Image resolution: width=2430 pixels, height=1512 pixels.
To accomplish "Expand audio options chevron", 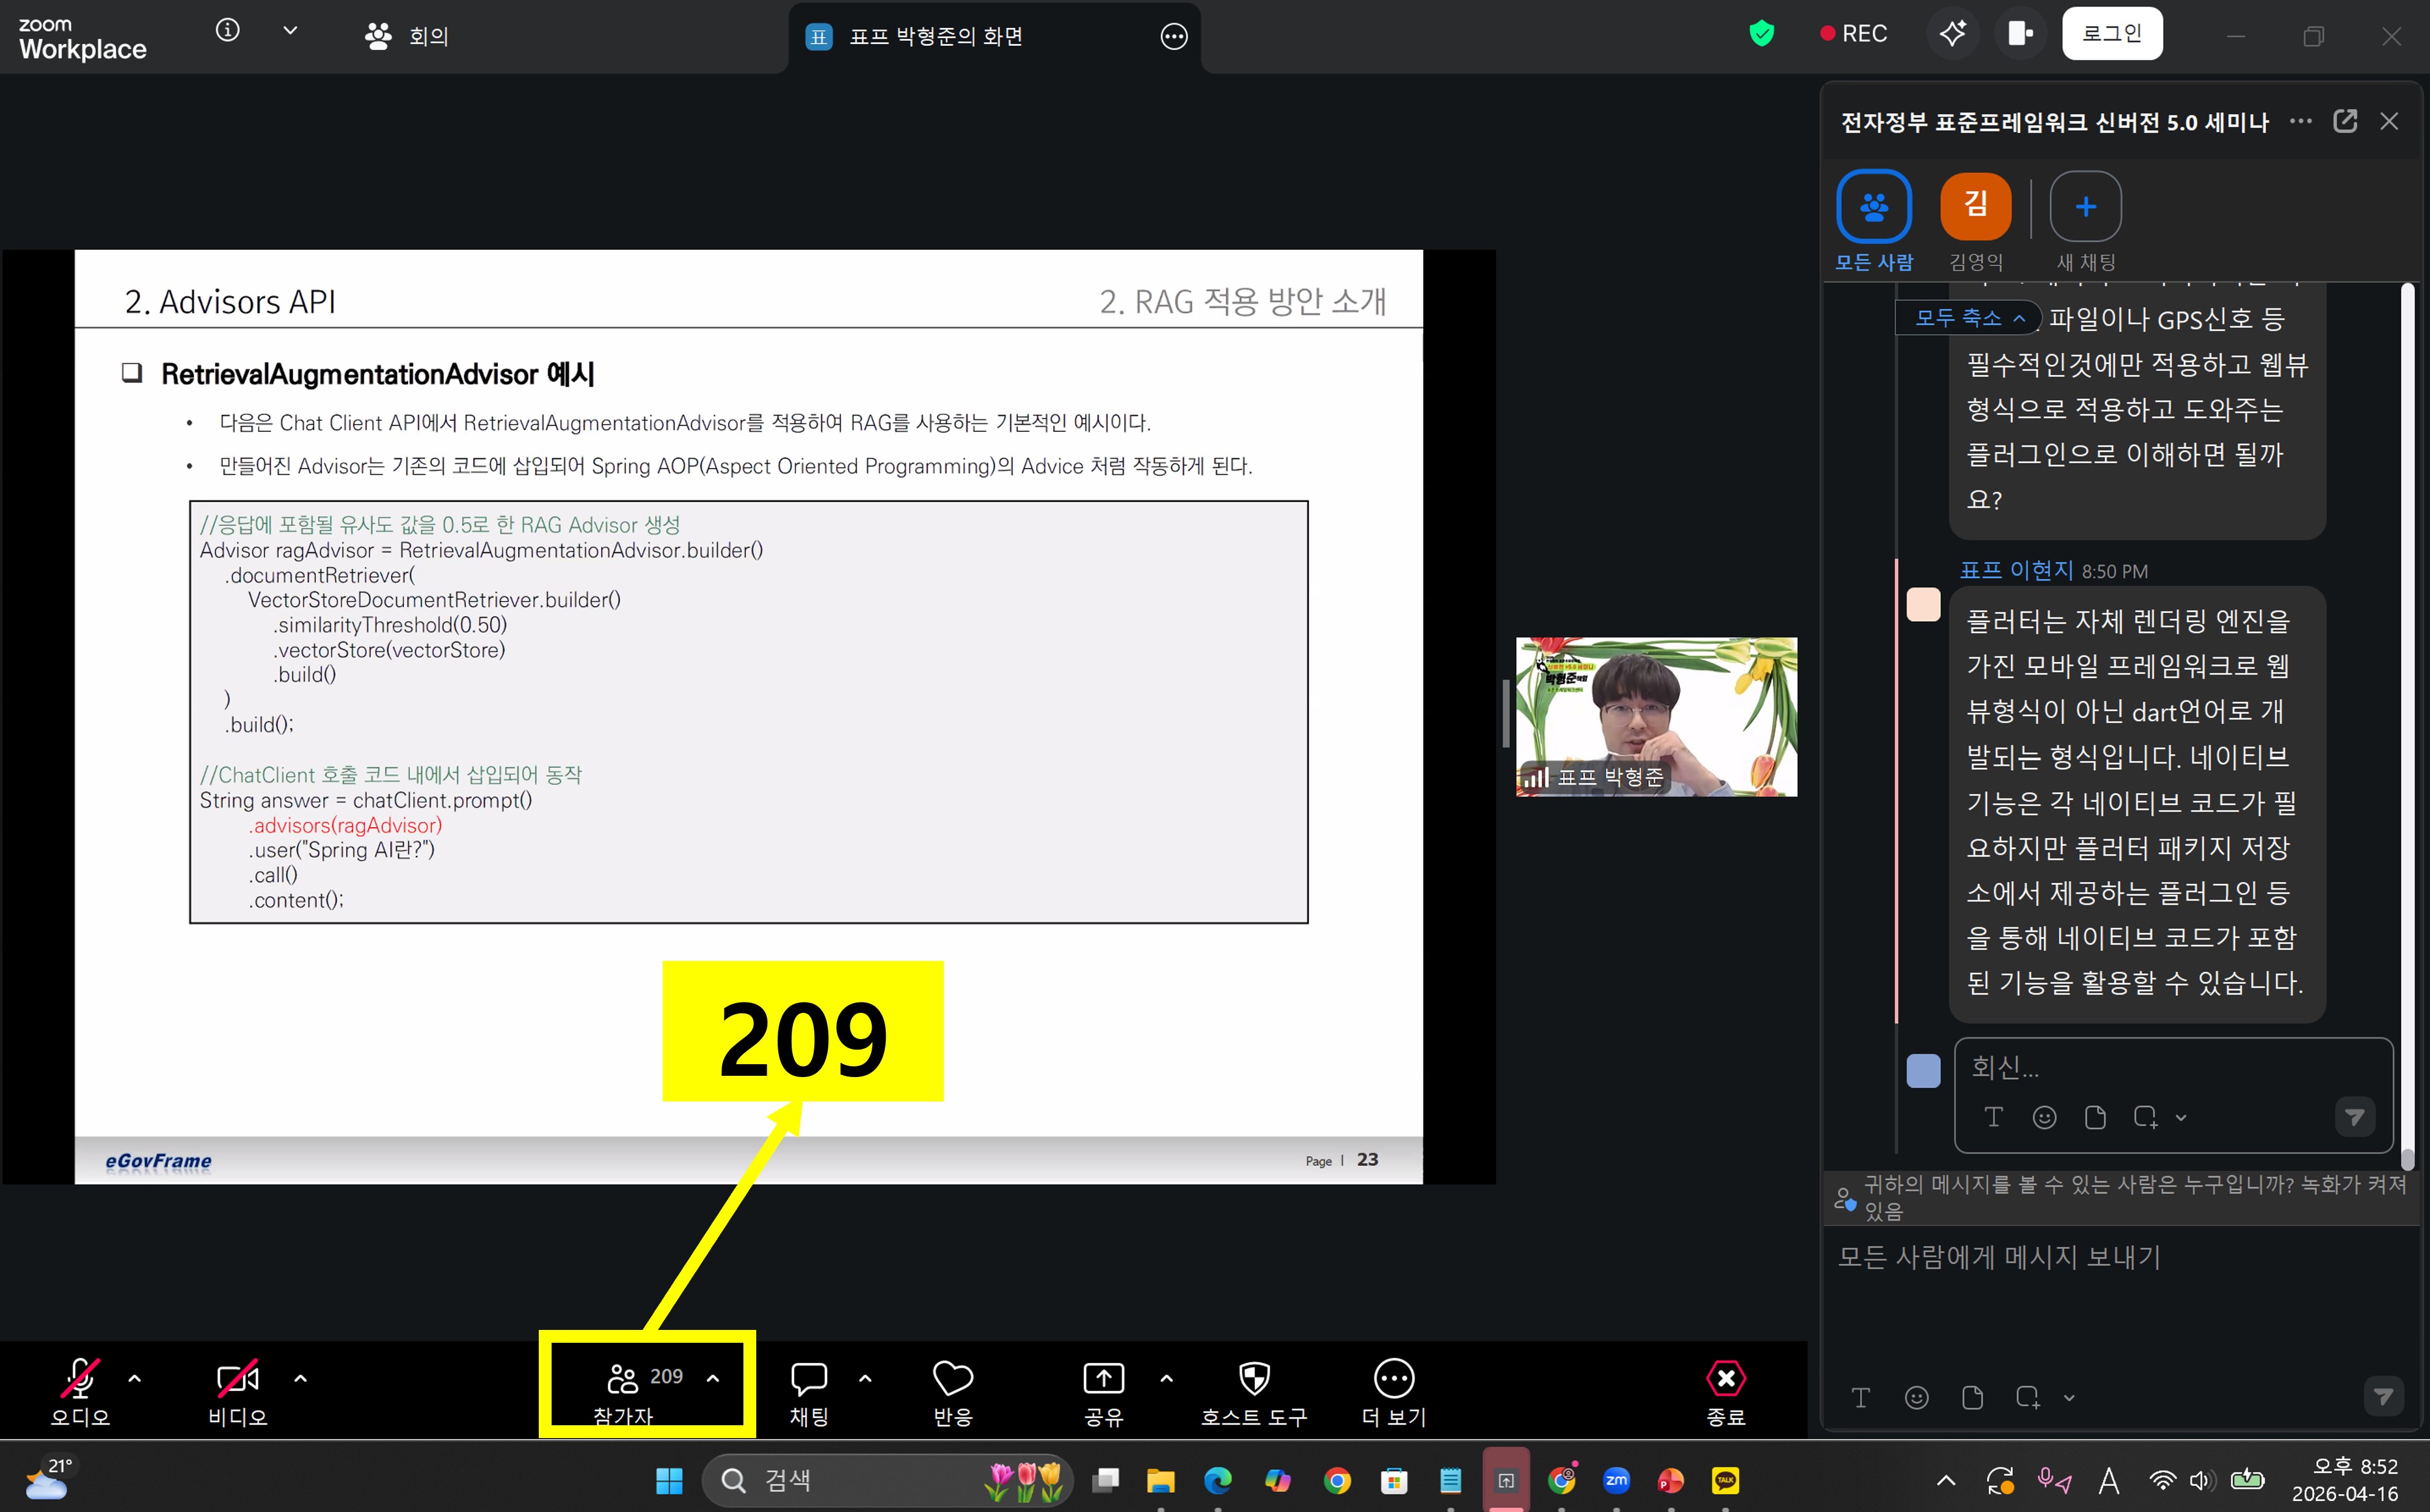I will [x=135, y=1379].
